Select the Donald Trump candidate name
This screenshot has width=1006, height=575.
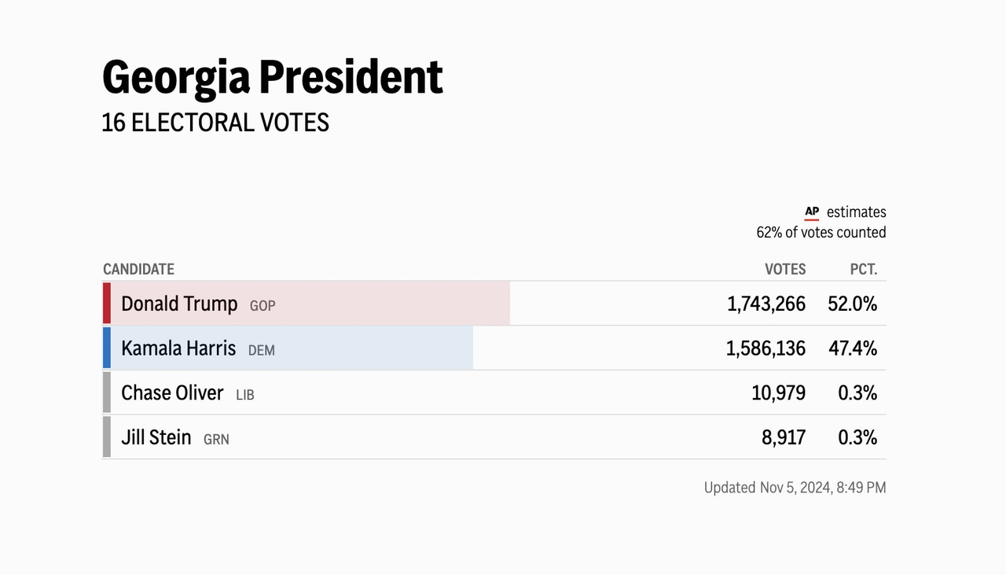pyautogui.click(x=179, y=304)
